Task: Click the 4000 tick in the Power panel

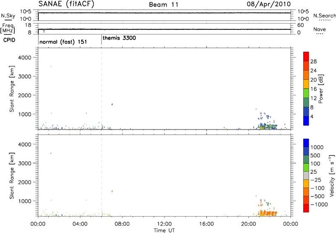Action: (x=24, y=58)
